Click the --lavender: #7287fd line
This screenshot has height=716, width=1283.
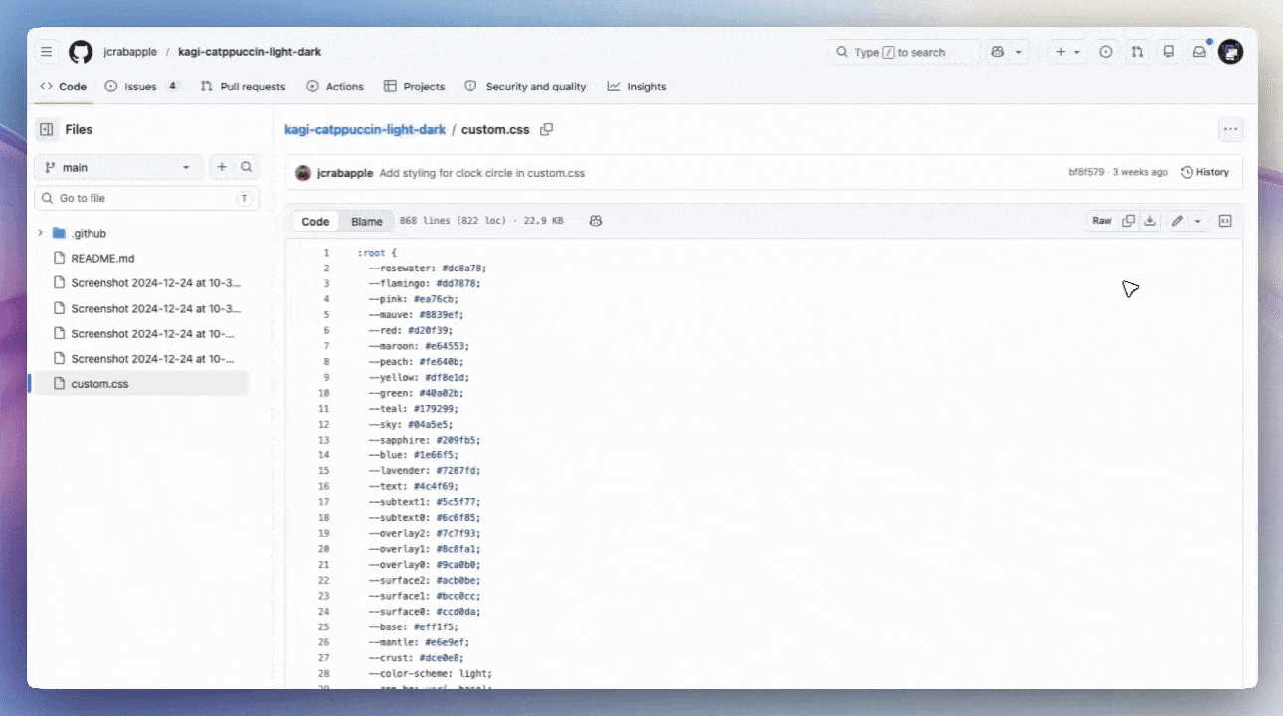(425, 471)
